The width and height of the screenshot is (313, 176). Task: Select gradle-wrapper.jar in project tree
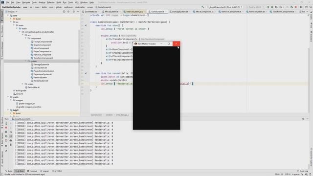coord(27,104)
